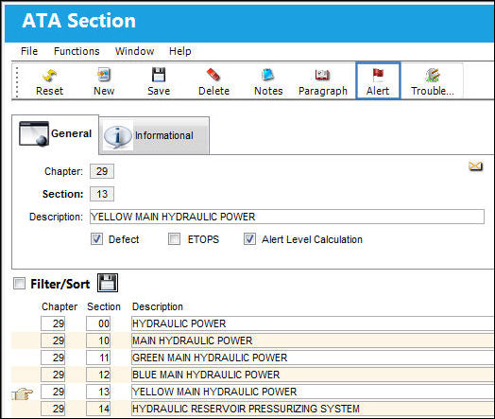Select GREEN MAIN HYDRAULIC POWER row
495x419 pixels.
313,358
